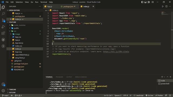Select the node terminal instance
The width and height of the screenshot is (173, 97).
165,81
